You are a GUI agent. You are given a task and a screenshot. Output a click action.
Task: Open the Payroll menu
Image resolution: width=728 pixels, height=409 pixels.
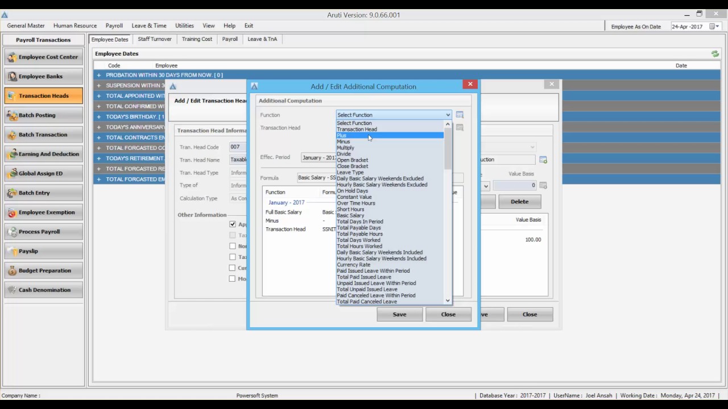point(114,26)
